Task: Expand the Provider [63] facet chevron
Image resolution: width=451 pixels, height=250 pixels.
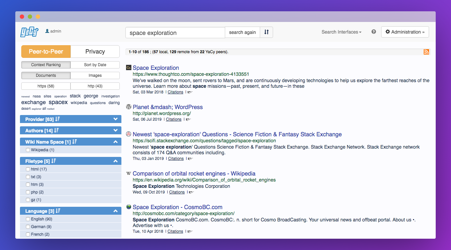Action: pos(115,119)
